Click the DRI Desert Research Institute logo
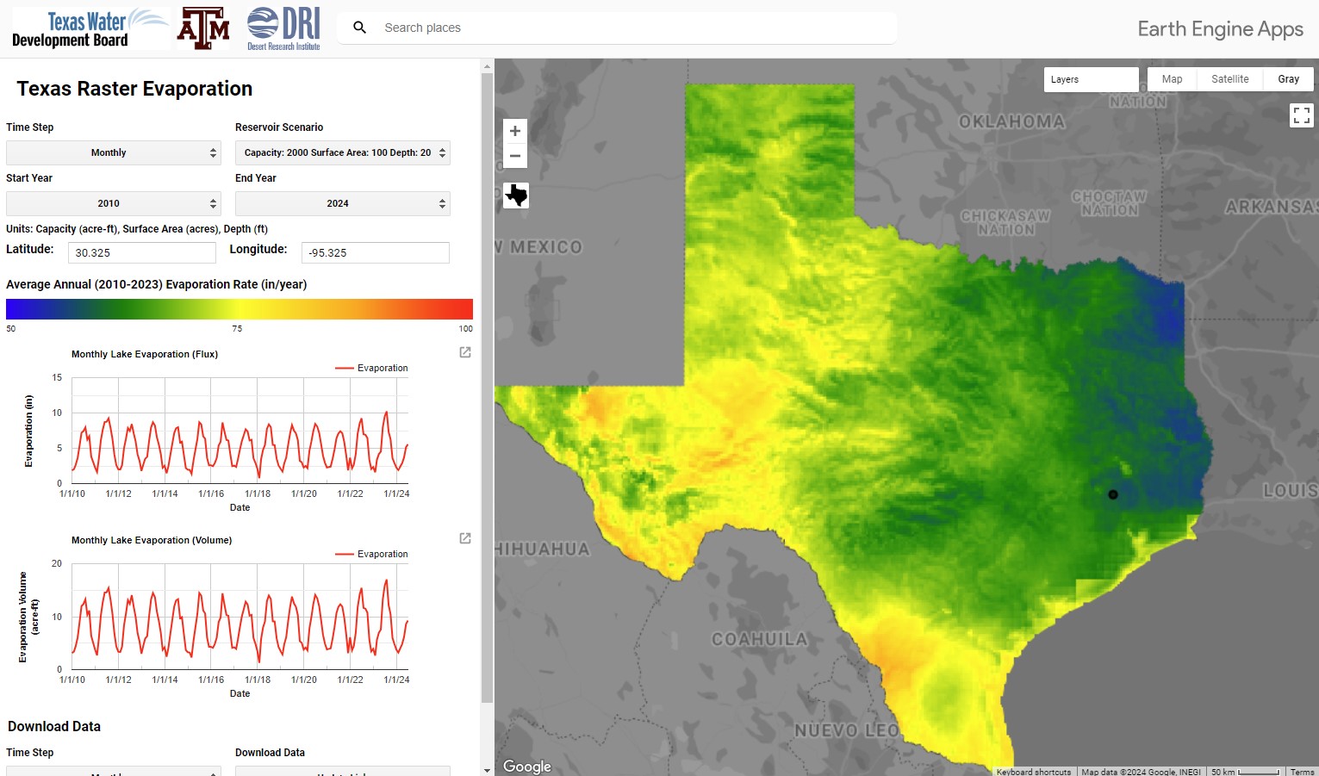Viewport: 1319px width, 776px height. tap(283, 28)
